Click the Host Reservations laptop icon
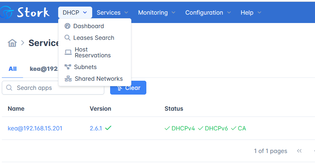 coord(68,52)
